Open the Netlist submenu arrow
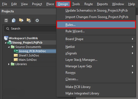Screen dimensions: 138x99 (133, 47)
